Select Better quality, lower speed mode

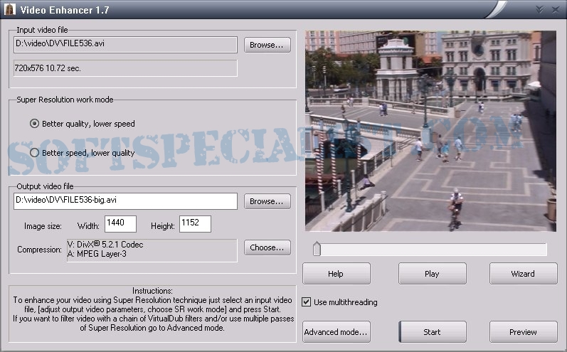pos(34,124)
